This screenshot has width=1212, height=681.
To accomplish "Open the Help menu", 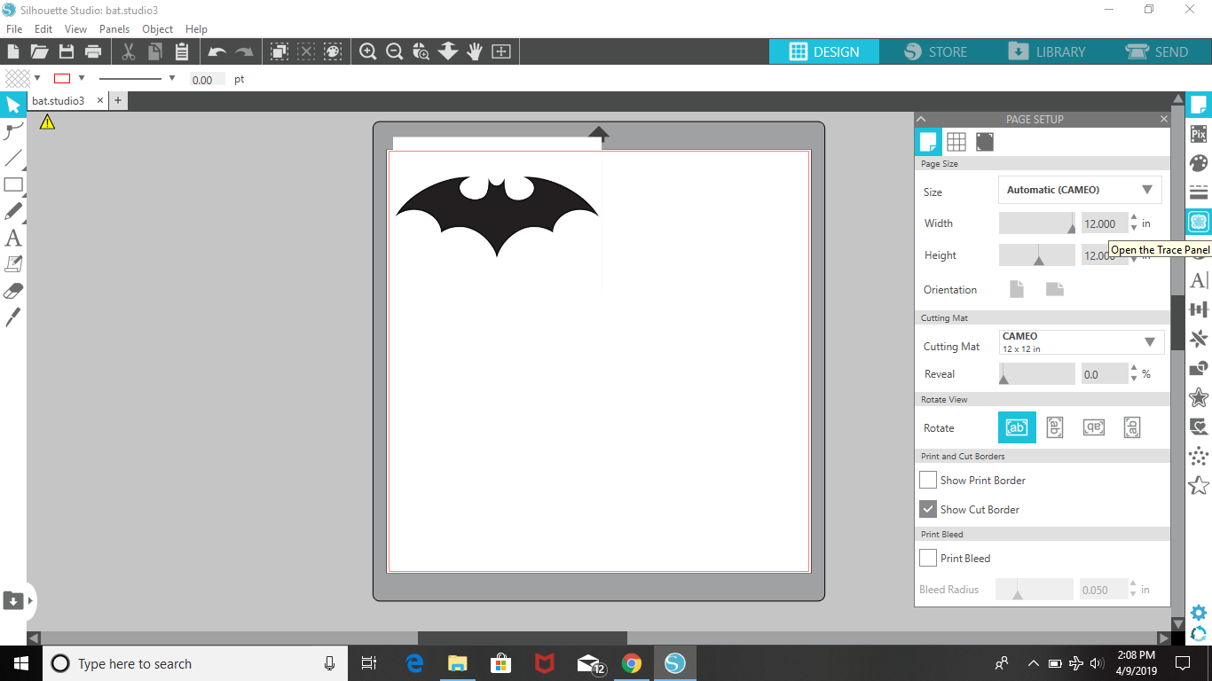I will (196, 28).
